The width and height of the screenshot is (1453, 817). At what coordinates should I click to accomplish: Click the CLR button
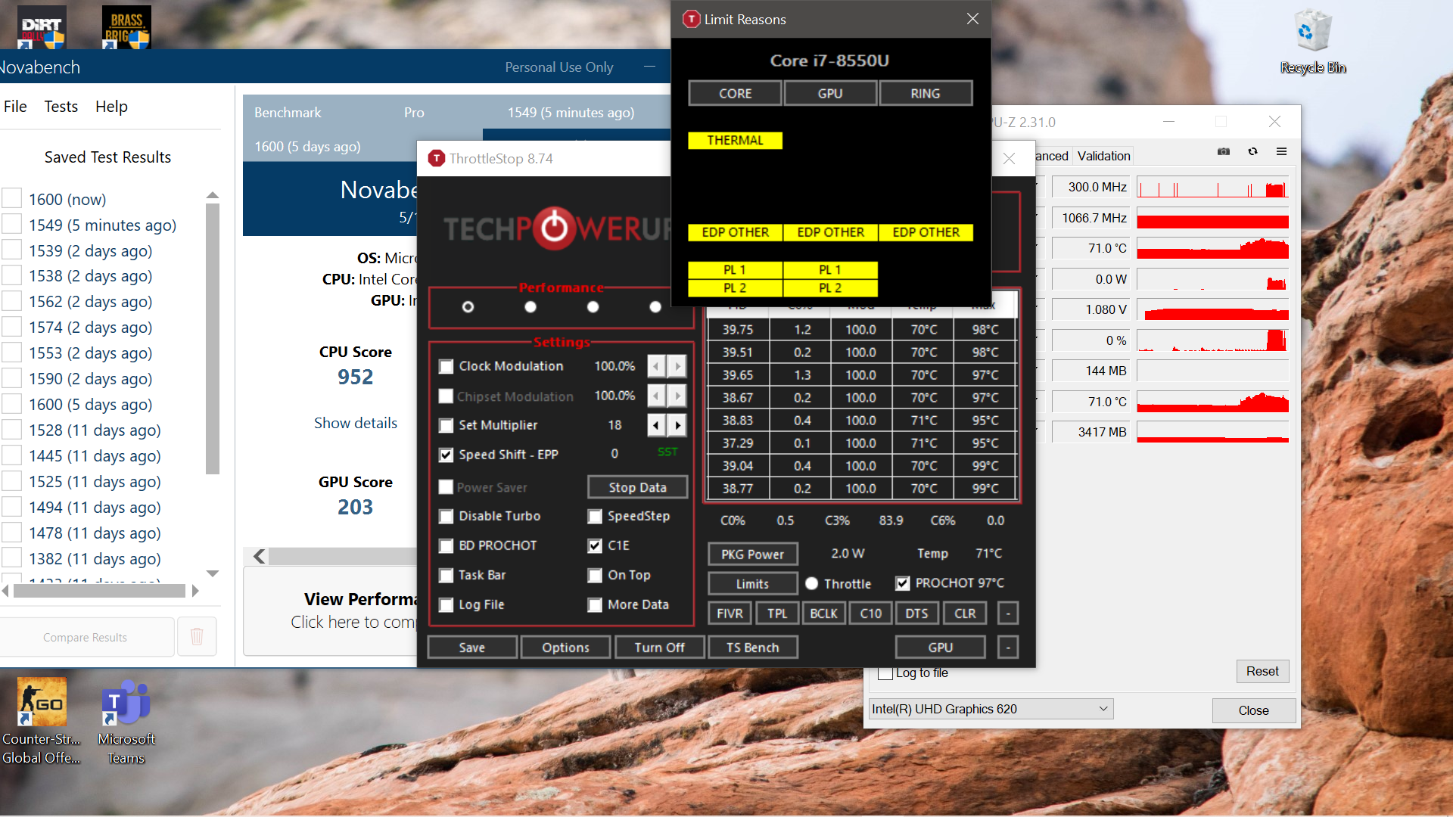(x=965, y=614)
